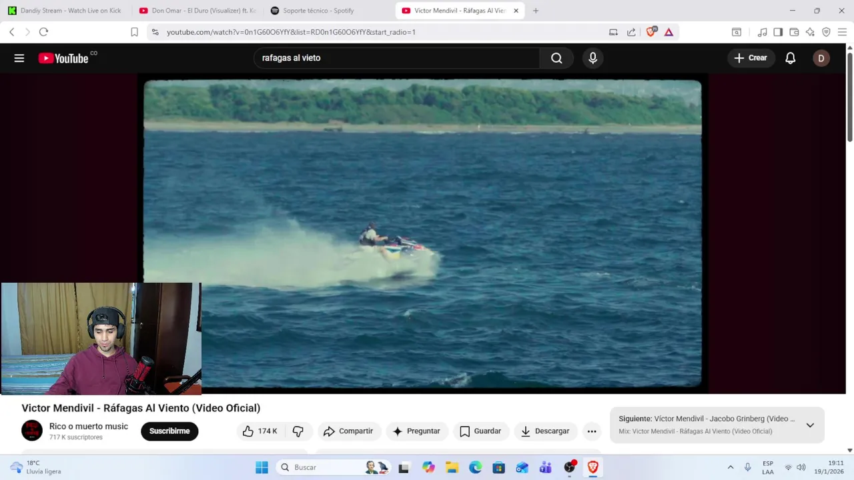Like the video with 174 K likes

pos(260,431)
